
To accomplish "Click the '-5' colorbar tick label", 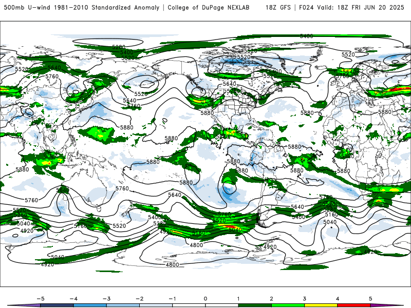I will click(x=41, y=299).
